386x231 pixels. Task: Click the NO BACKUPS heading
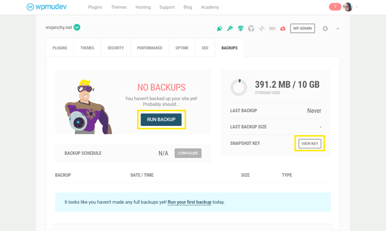coord(161,87)
